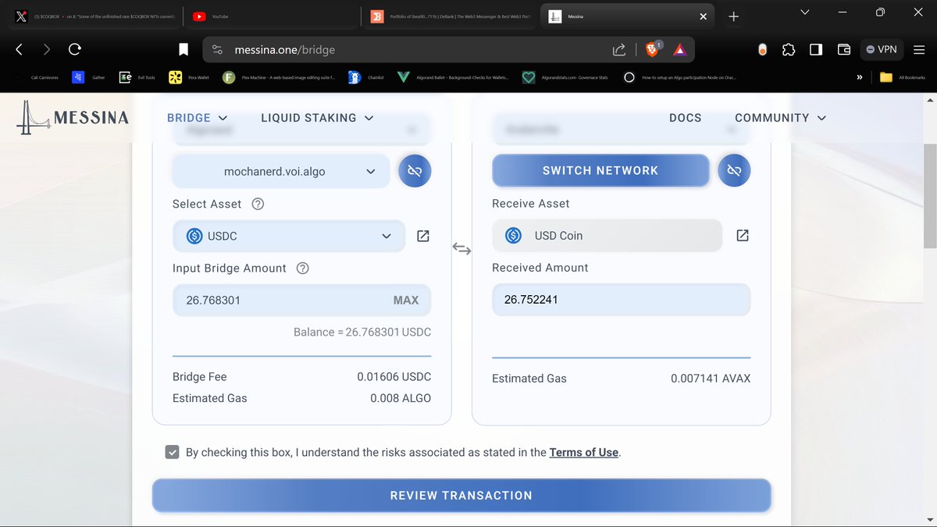The height and width of the screenshot is (527, 937).
Task: Open USDC asset in external explorer
Action: point(422,236)
